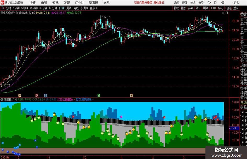Open the 版面 menu
The width and height of the screenshot is (247, 159).
[185, 3]
